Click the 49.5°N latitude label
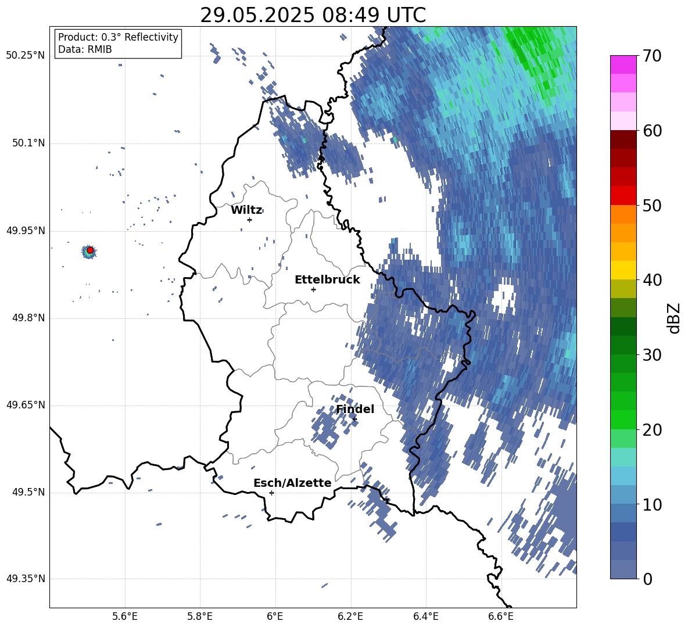The image size is (688, 628). 28,492
